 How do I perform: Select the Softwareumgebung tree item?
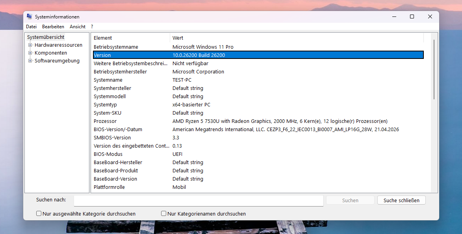coord(57,61)
